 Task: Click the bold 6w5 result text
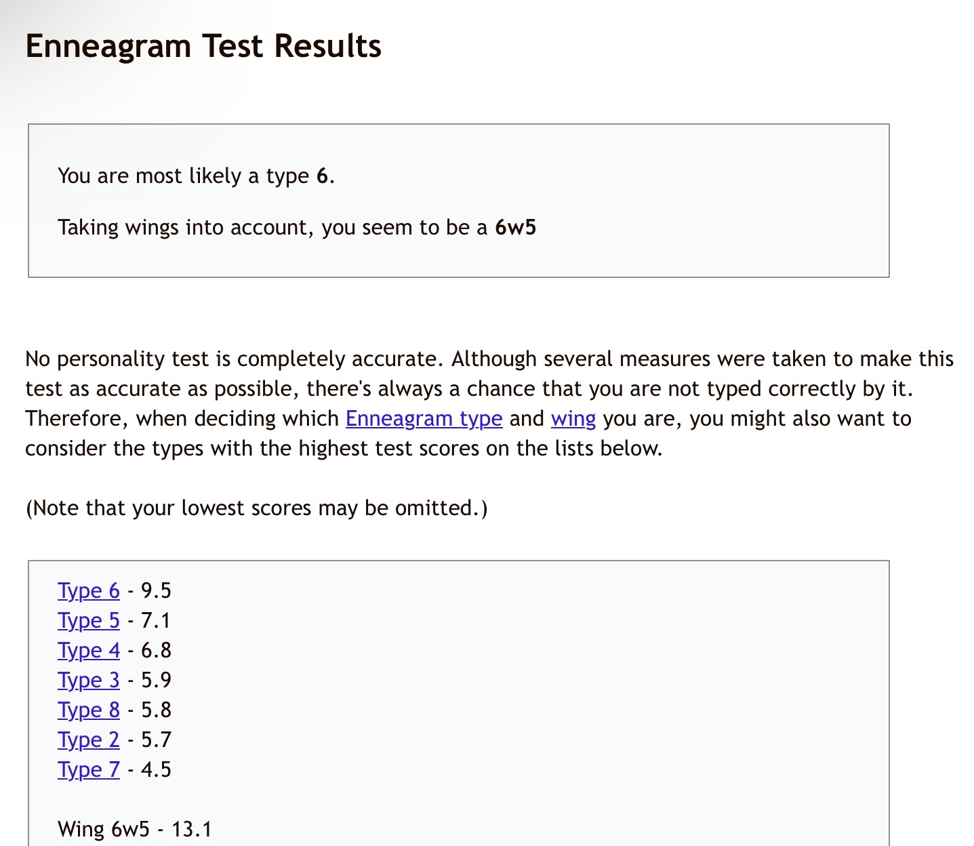516,227
